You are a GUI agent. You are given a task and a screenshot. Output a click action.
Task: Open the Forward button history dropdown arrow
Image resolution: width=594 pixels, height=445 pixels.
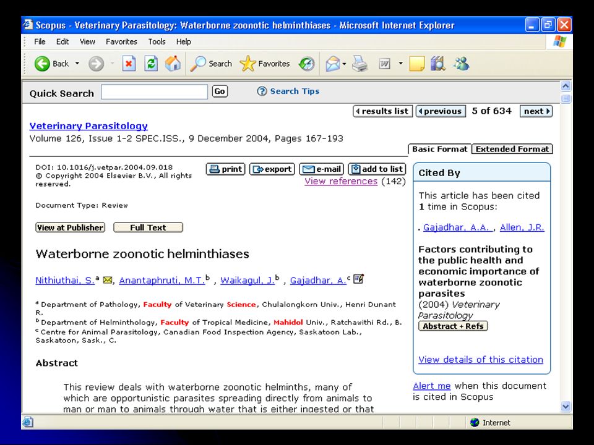(x=113, y=64)
